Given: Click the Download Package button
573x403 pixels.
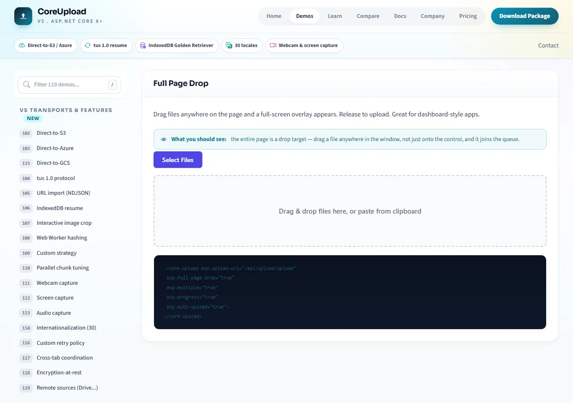Looking at the screenshot, I should 525,16.
